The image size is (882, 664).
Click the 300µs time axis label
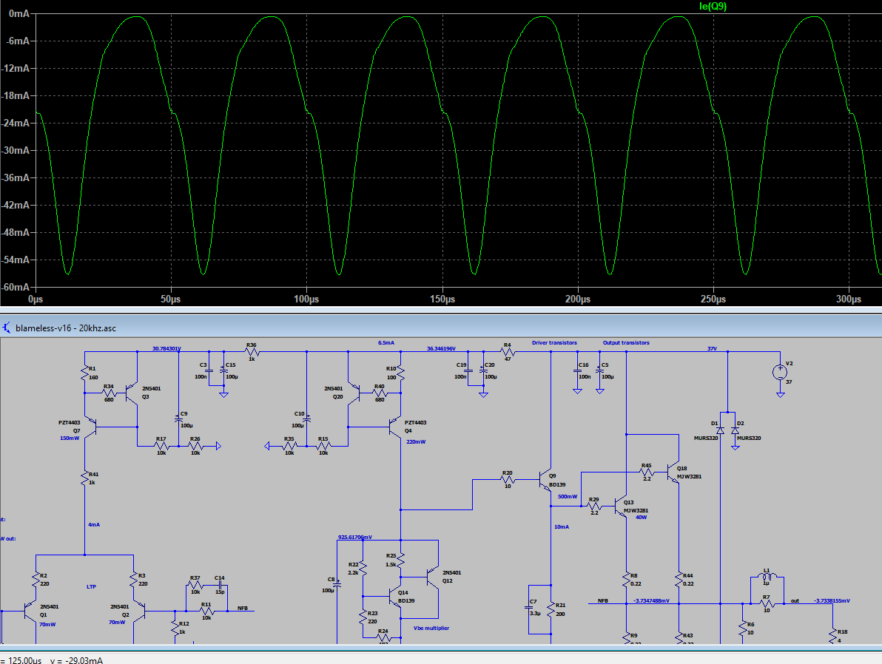(848, 299)
